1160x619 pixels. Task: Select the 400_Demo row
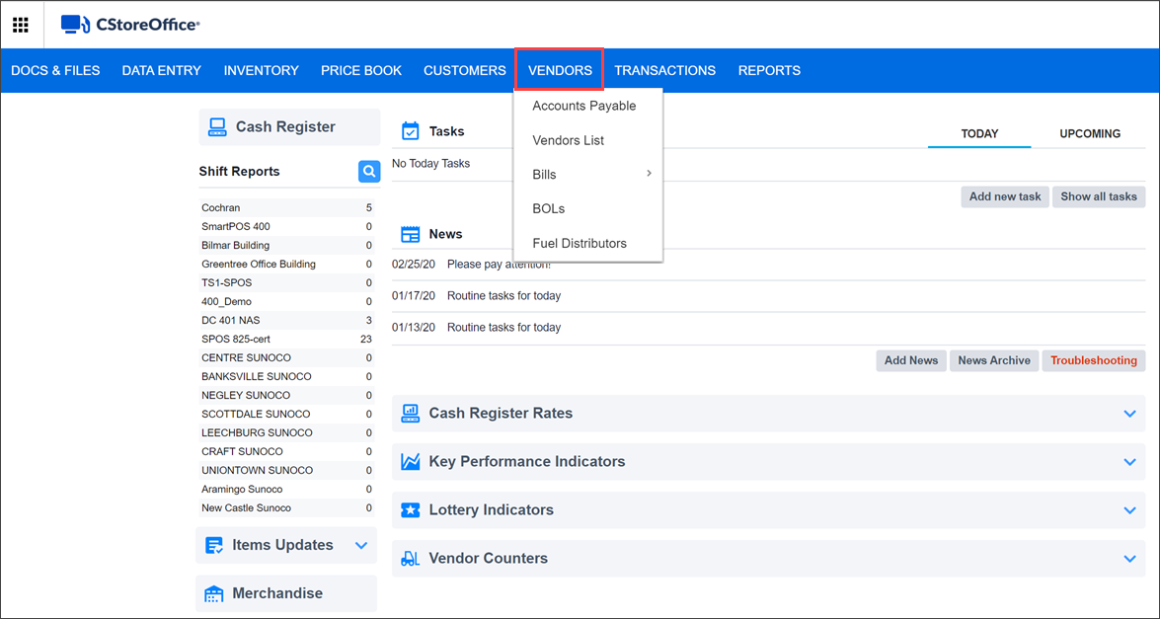287,302
